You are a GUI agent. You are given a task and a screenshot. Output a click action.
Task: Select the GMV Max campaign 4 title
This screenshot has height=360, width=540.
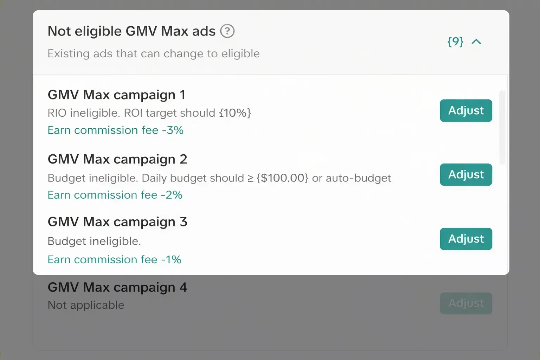click(x=117, y=288)
